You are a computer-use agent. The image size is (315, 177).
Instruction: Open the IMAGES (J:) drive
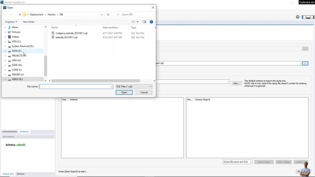click(18, 74)
